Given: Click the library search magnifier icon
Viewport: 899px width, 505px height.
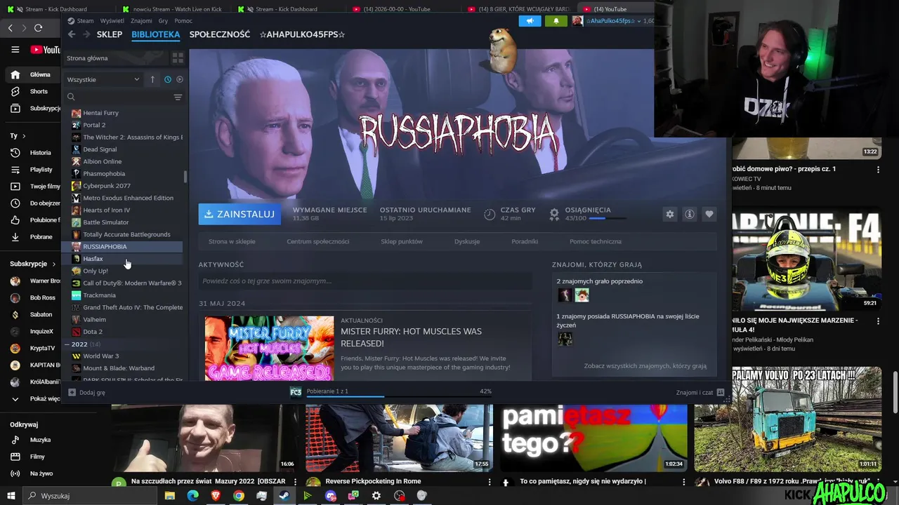Looking at the screenshot, I should pyautogui.click(x=71, y=97).
